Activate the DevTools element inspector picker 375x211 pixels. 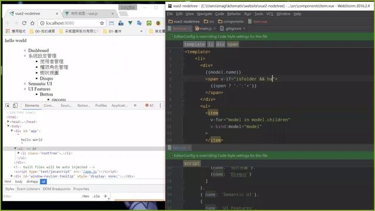click(8, 105)
